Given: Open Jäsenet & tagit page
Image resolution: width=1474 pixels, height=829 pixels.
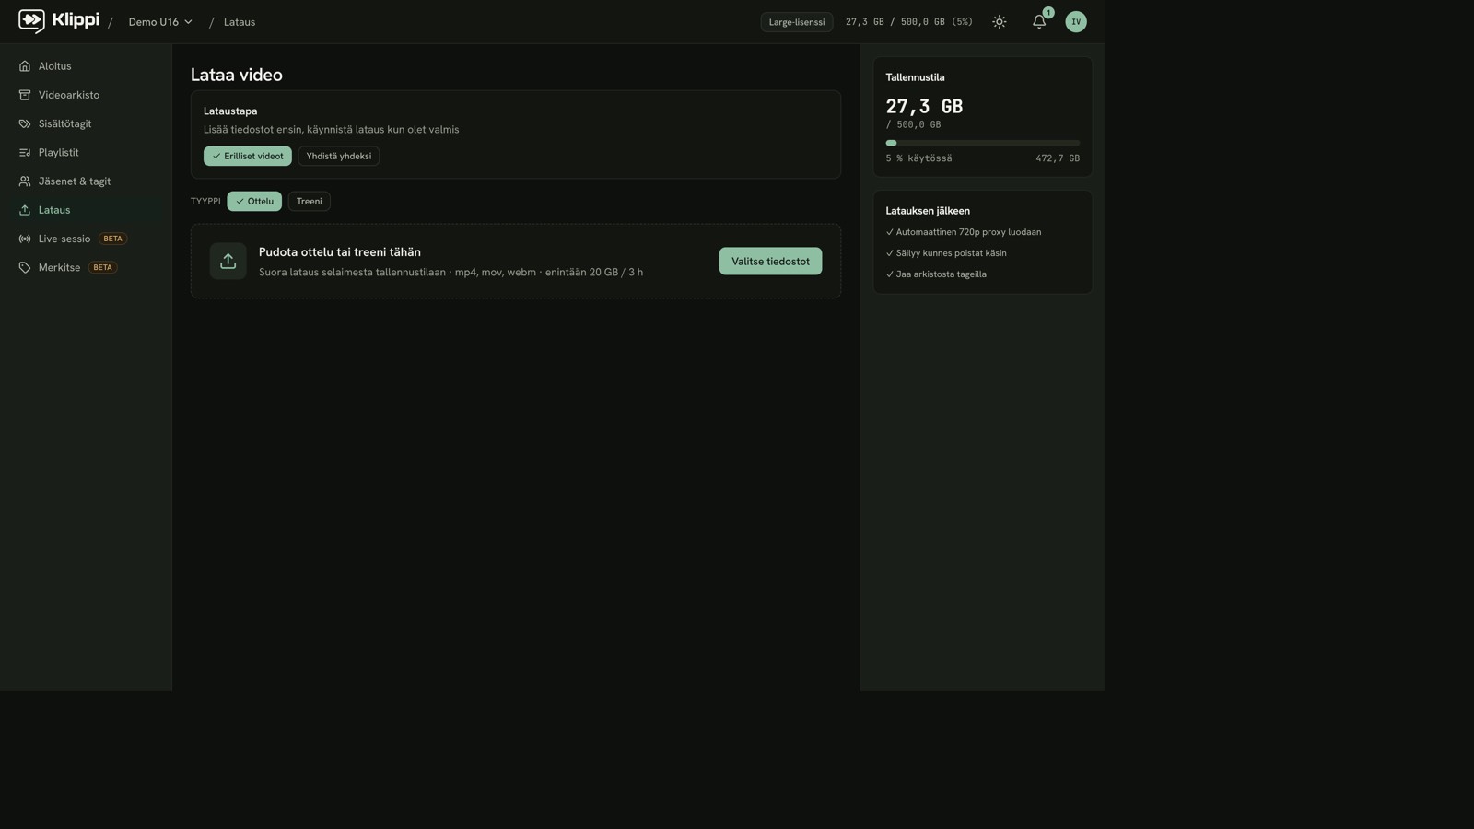Looking at the screenshot, I should tap(86, 181).
